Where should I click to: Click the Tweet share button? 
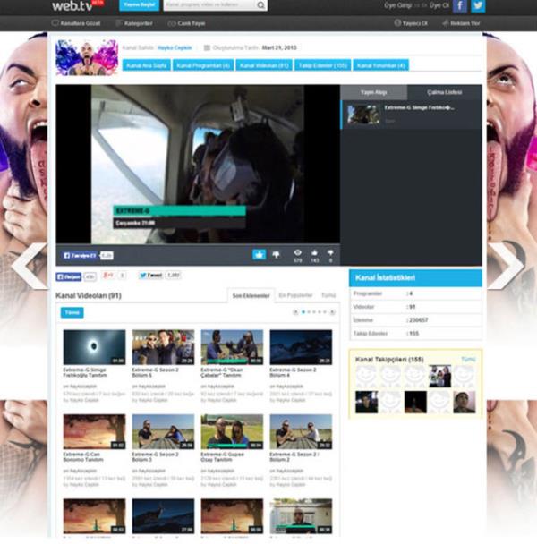pos(150,276)
